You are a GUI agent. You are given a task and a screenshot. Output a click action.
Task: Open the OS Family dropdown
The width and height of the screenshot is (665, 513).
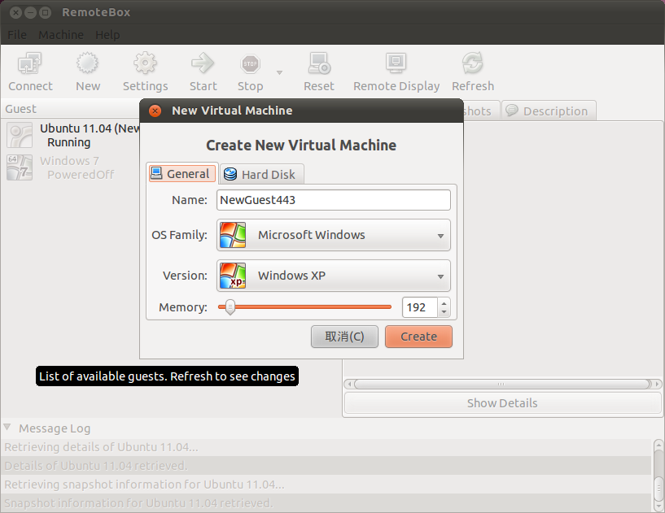pyautogui.click(x=334, y=235)
